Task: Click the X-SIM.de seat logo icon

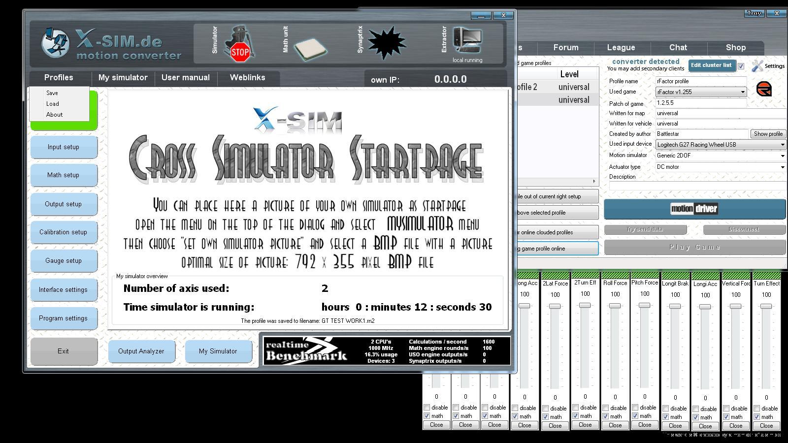Action: [x=55, y=42]
